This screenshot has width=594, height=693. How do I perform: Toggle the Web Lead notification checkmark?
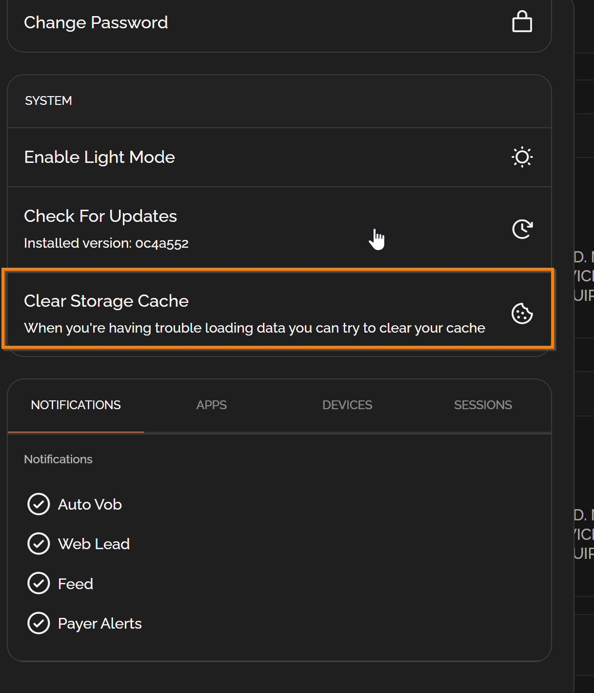tap(39, 544)
